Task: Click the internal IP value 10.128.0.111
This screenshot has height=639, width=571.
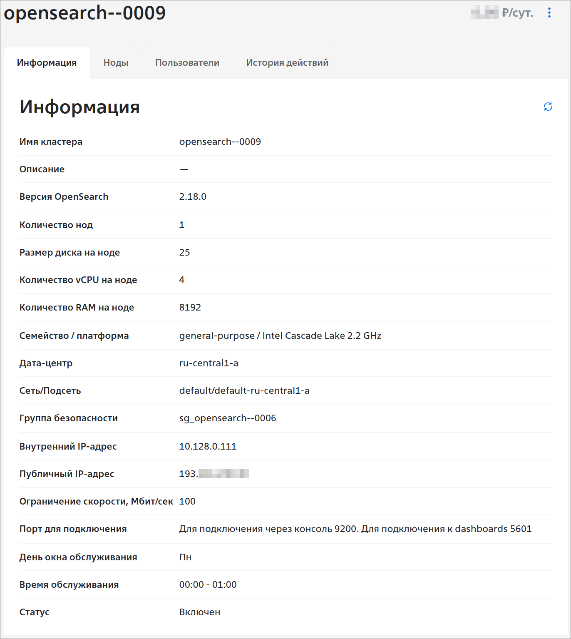Action: 208,446
